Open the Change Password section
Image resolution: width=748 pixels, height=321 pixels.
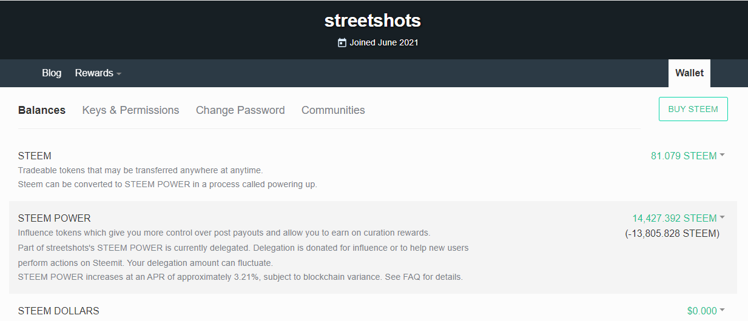click(240, 110)
